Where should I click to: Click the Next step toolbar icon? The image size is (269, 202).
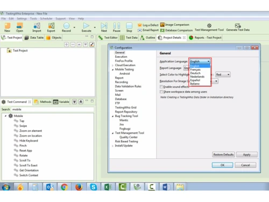click(x=104, y=27)
